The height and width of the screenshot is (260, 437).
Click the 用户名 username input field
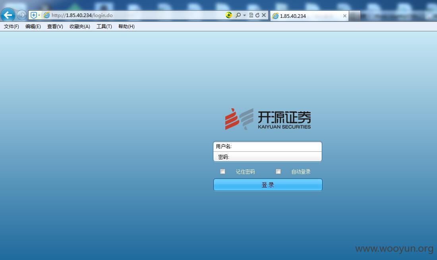[267, 147]
